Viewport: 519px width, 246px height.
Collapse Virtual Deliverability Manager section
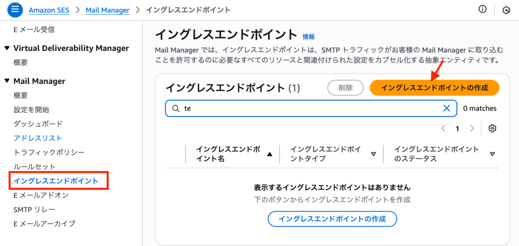pos(6,48)
